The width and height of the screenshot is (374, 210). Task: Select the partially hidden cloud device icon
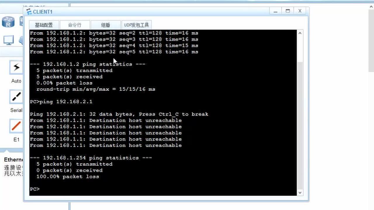pos(21,40)
